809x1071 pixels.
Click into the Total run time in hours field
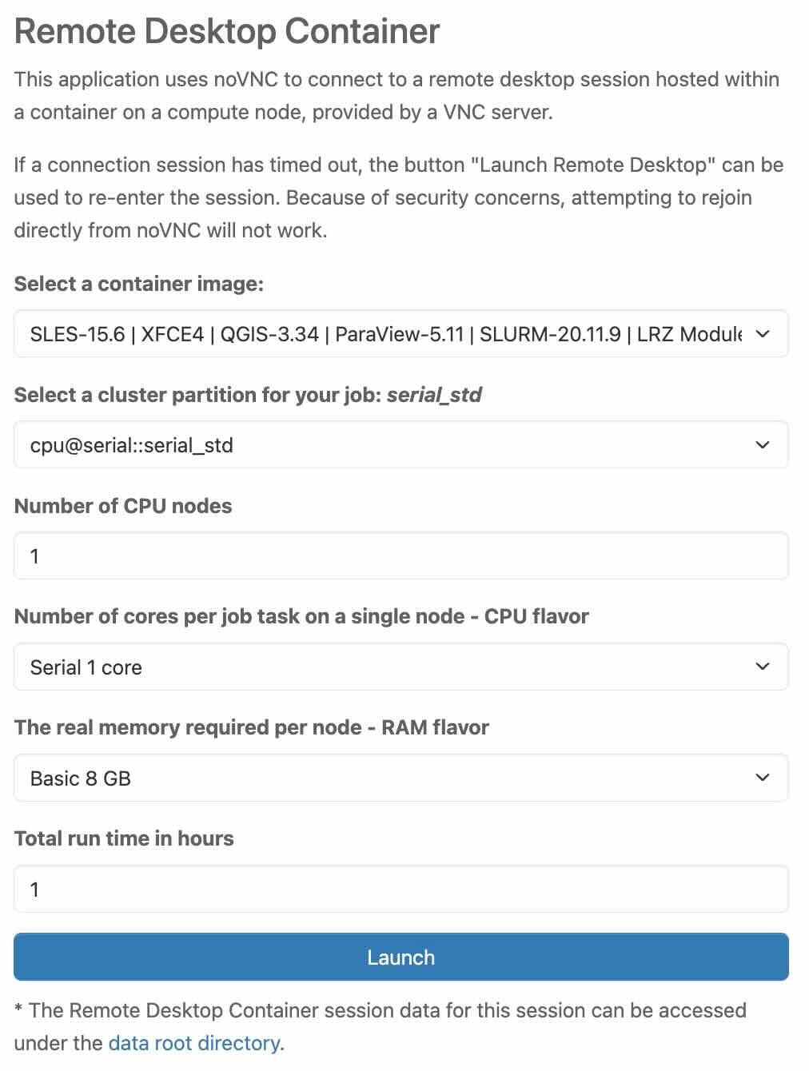401,889
